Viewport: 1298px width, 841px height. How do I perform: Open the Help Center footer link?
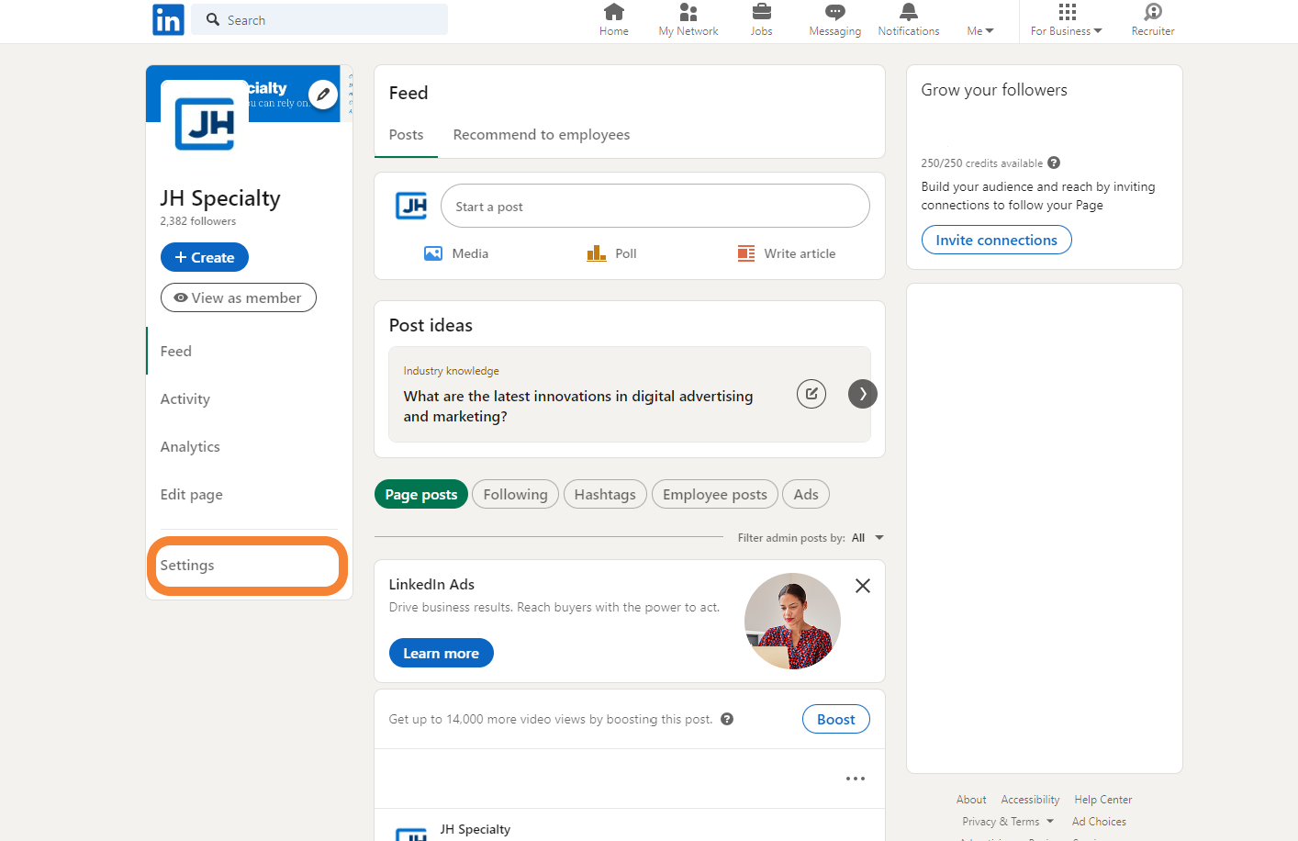point(1103,800)
